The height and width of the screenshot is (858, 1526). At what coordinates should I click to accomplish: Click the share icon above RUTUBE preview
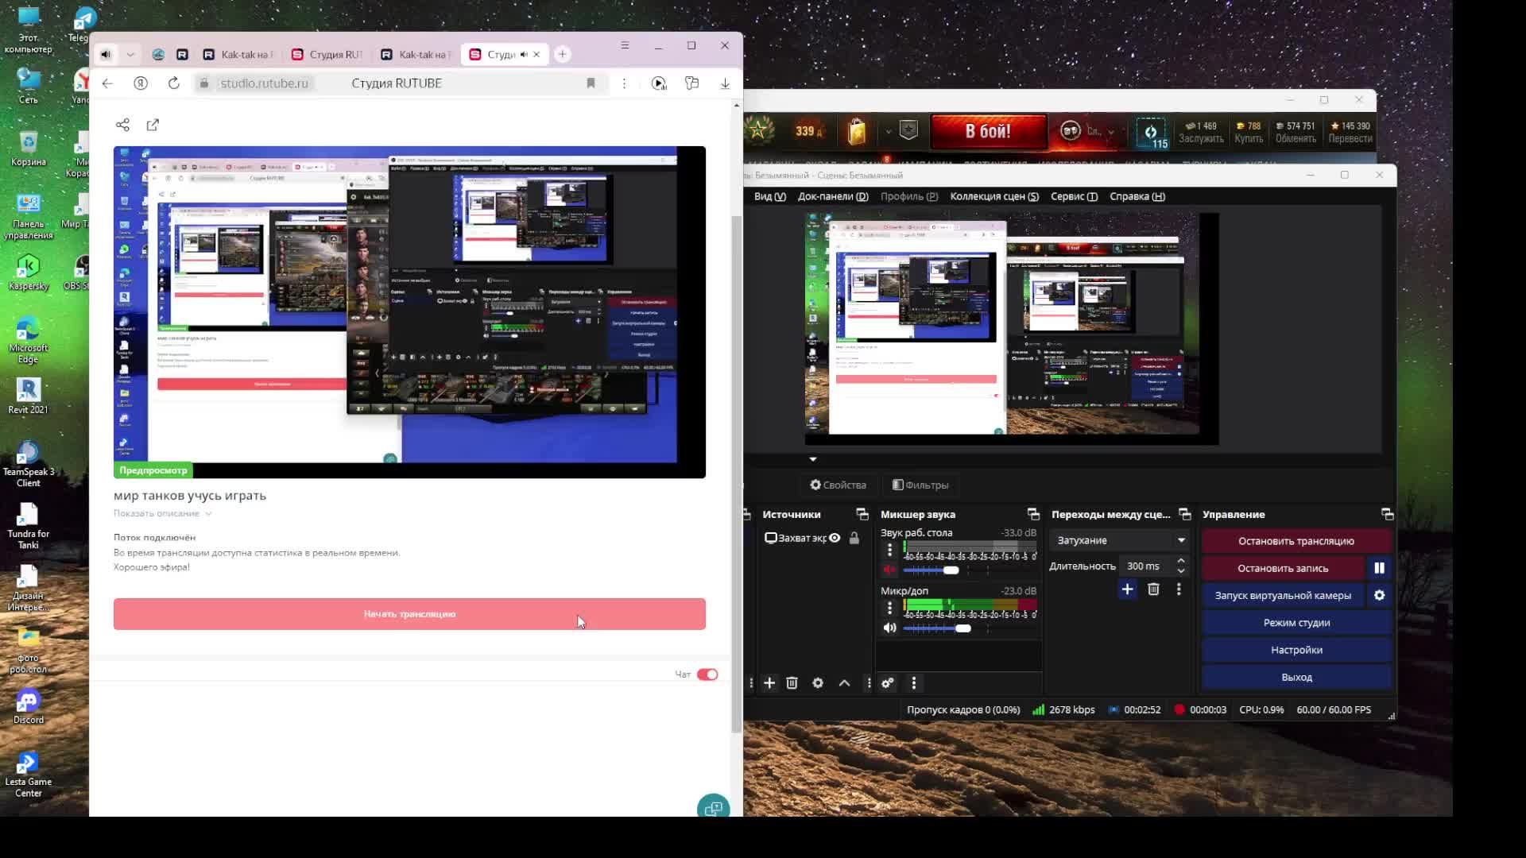coord(122,125)
